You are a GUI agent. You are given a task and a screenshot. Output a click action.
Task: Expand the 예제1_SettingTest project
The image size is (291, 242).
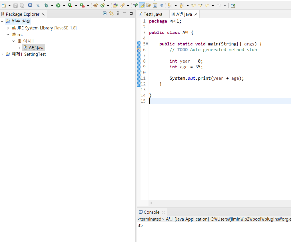point(2,54)
